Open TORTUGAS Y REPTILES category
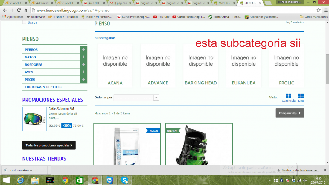The image size is (329, 185). pyautogui.click(x=43, y=87)
